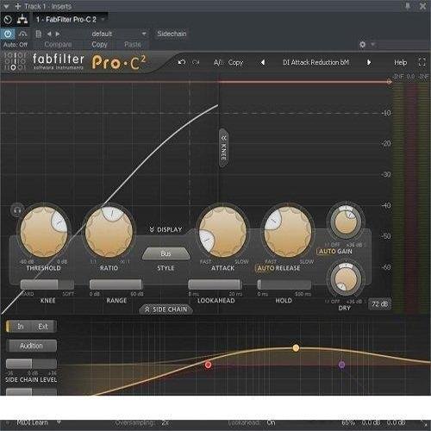Click the Lookahead slider
The image size is (431, 431).
pos(215,284)
